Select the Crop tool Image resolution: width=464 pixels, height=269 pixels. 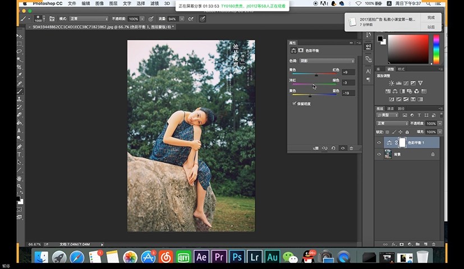[x=20, y=67]
